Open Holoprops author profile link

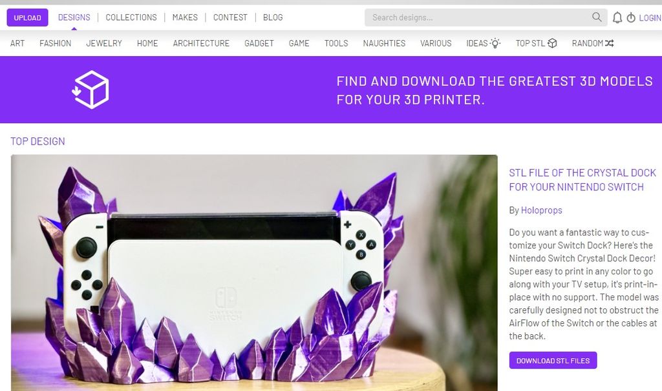click(x=541, y=210)
